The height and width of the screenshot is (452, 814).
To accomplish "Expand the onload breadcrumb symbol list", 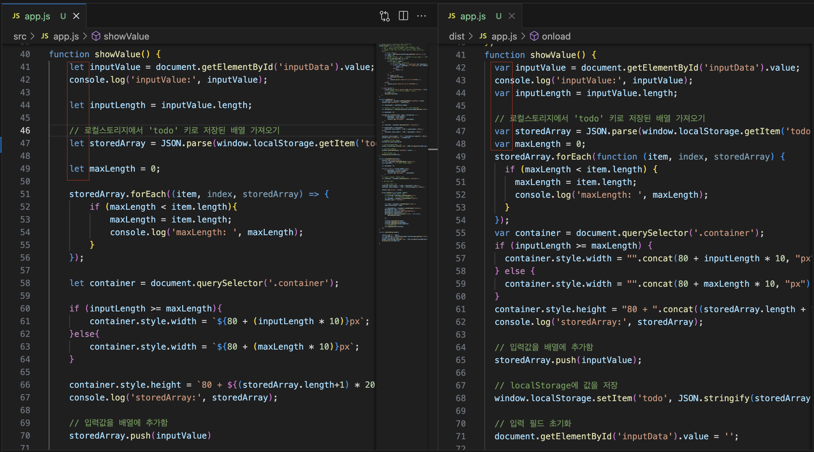I will click(x=556, y=36).
